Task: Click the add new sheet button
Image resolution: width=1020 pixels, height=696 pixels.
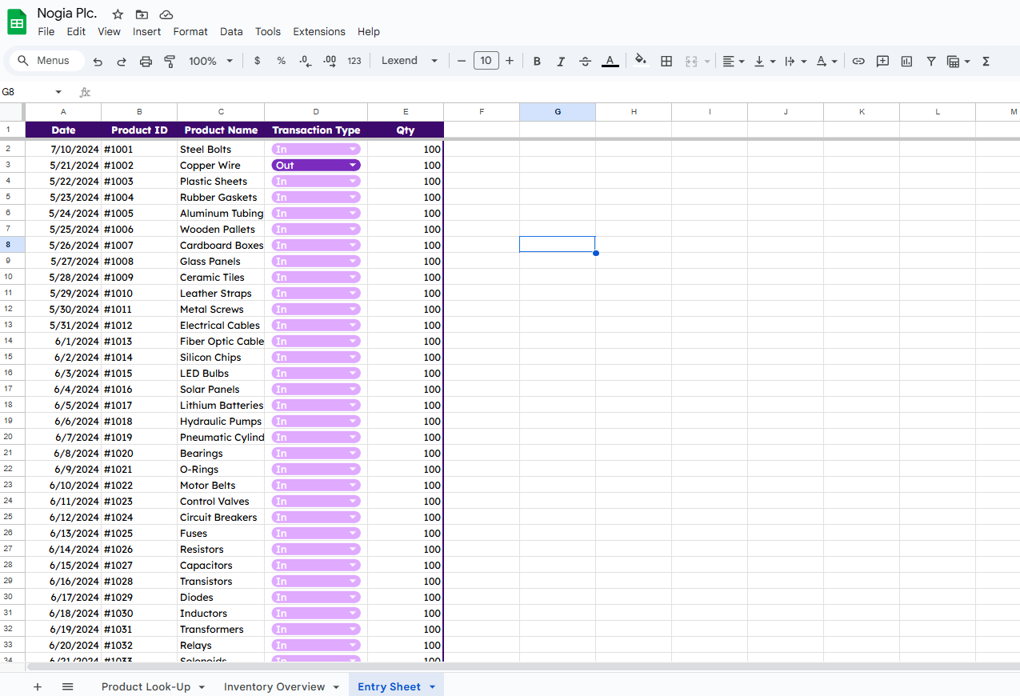Action: pyautogui.click(x=38, y=686)
